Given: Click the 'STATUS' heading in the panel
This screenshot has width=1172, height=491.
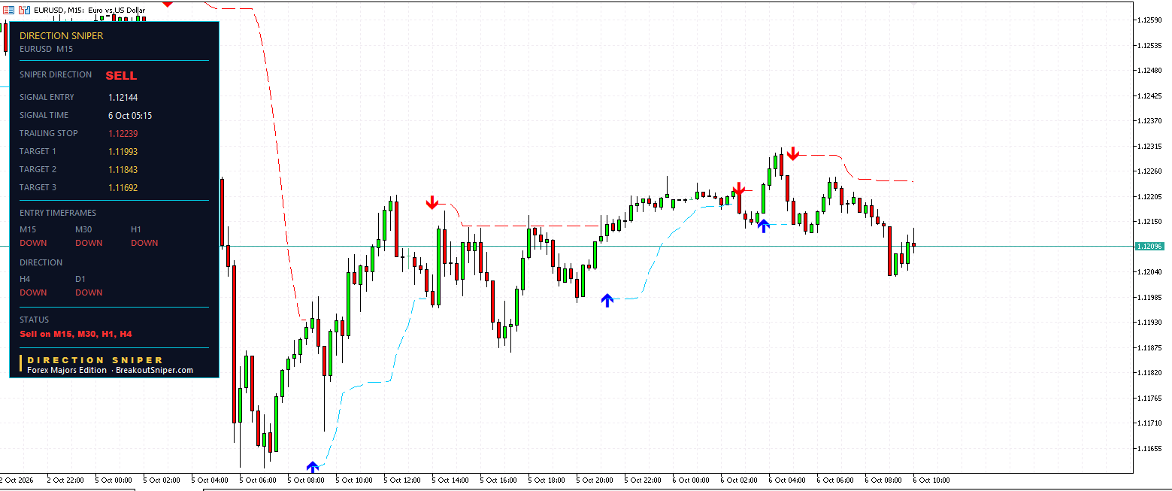Looking at the screenshot, I should 34,320.
